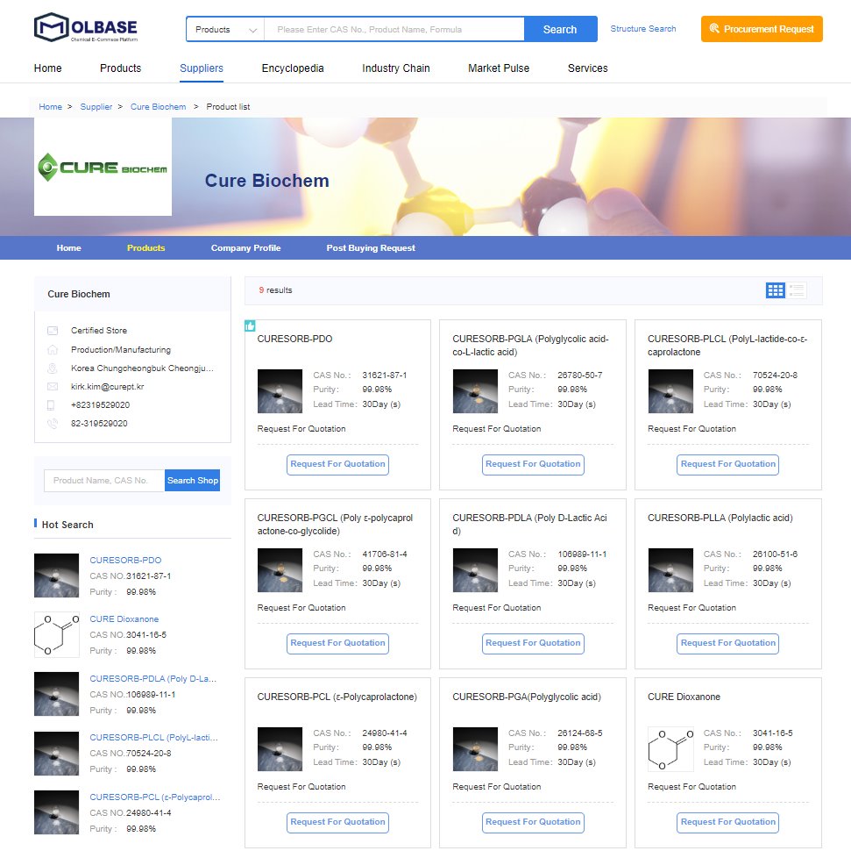Open the shop Products tab

[x=146, y=248]
